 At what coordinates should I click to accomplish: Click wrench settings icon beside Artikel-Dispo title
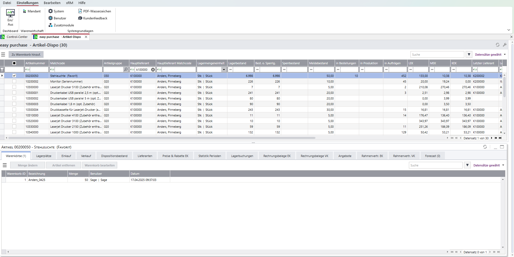[x=505, y=45]
